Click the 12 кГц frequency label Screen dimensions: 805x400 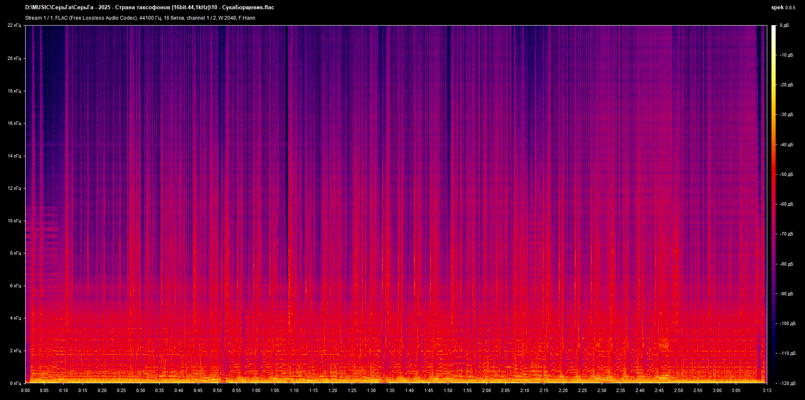click(14, 188)
